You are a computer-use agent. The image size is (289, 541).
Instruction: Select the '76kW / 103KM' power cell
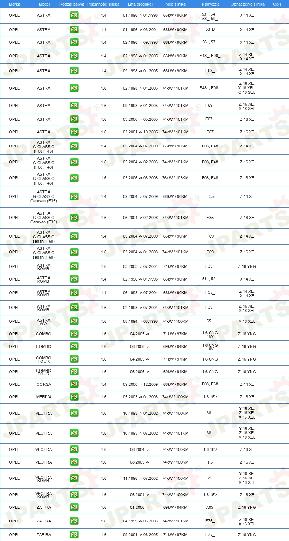pos(176,178)
